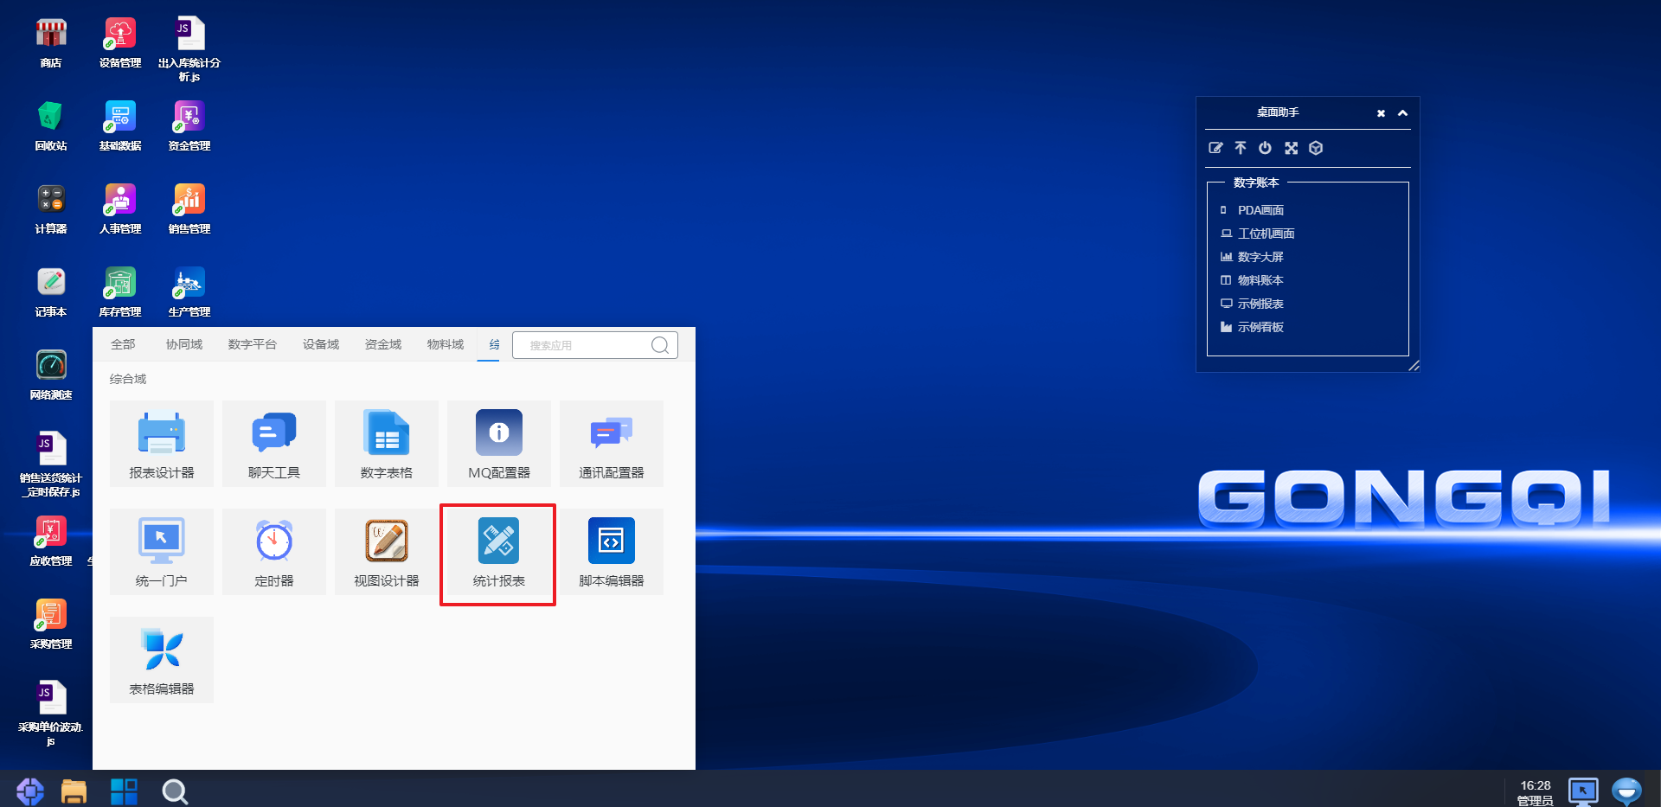1661x807 pixels.
Task: Switch to 物料域 category tab
Action: pyautogui.click(x=446, y=344)
